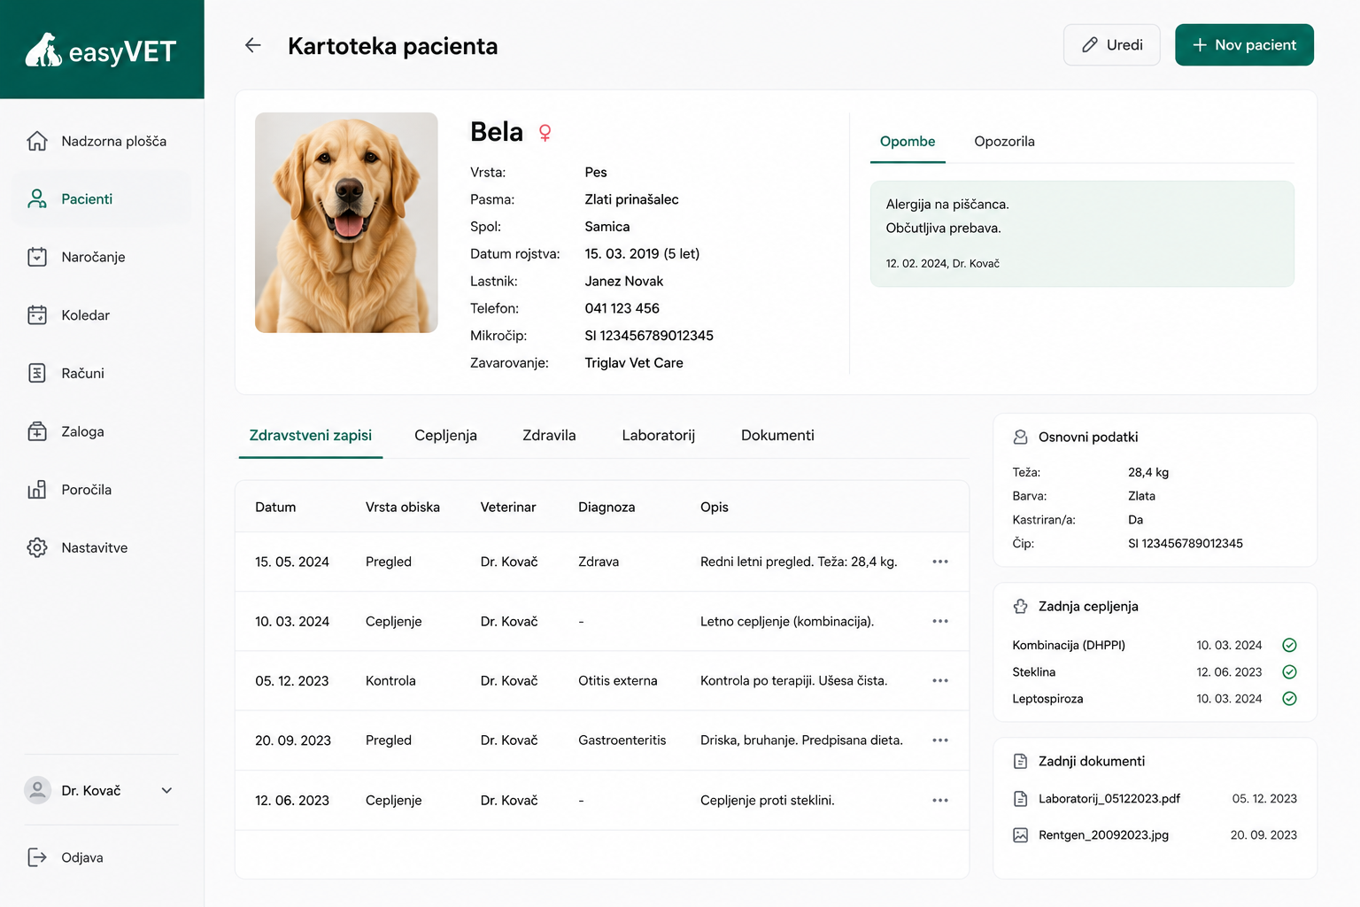Open more options for 20. 09. 2023 record

(940, 740)
